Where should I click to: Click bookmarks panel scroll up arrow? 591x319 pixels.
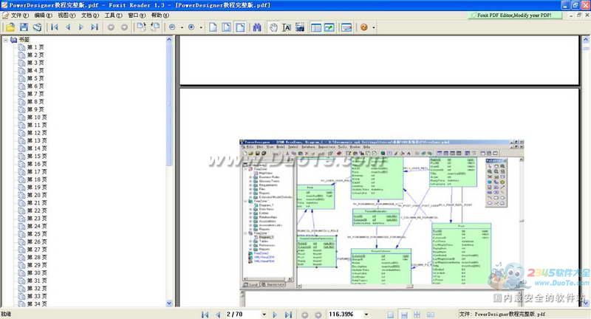169,39
